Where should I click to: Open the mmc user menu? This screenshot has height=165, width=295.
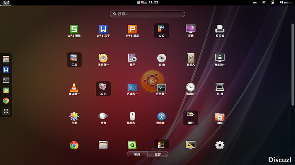coord(286,2)
